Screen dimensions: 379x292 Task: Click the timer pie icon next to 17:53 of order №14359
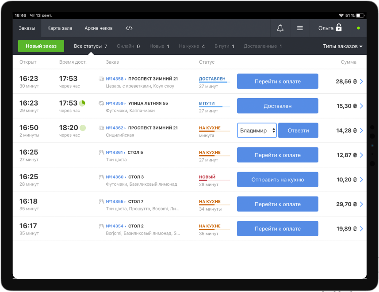click(x=82, y=103)
